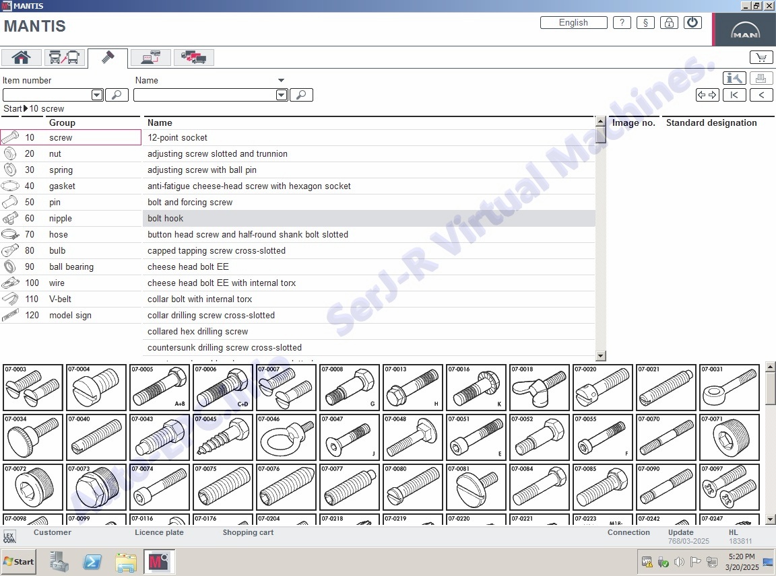
Task: Open Windows Start menu
Action: (x=19, y=562)
